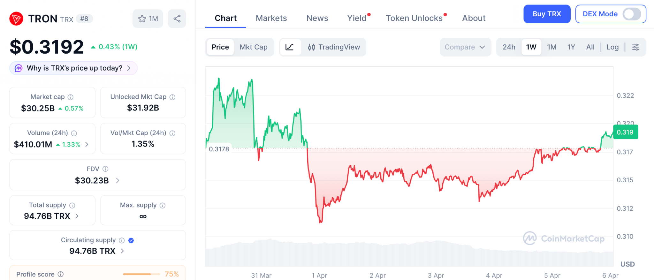Click the FDV info icon

click(105, 169)
